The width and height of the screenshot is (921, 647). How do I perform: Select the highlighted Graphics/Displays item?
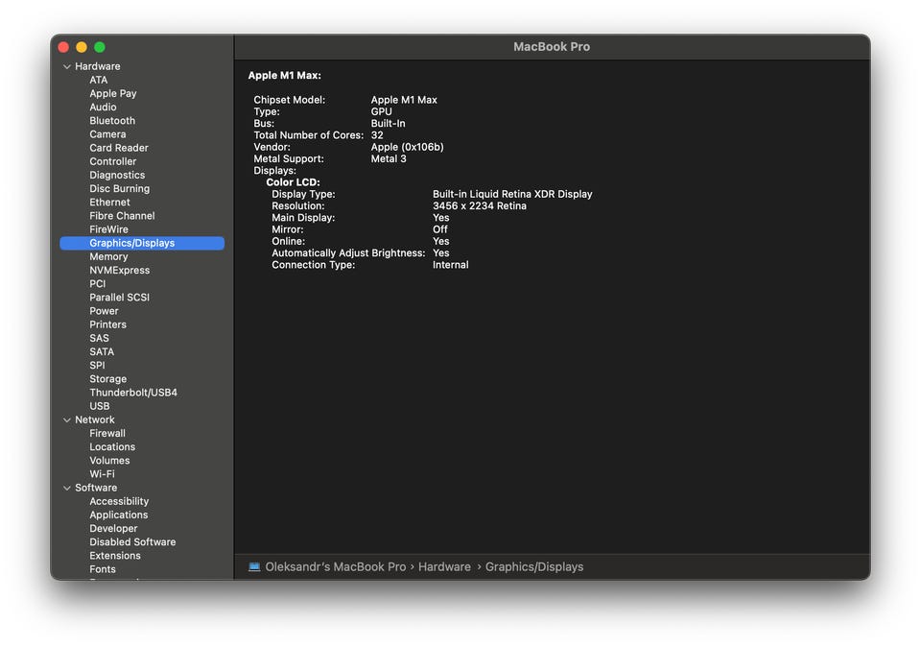pos(142,243)
